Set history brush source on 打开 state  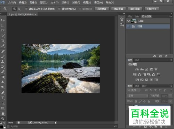pyautogui.click(x=128, y=26)
